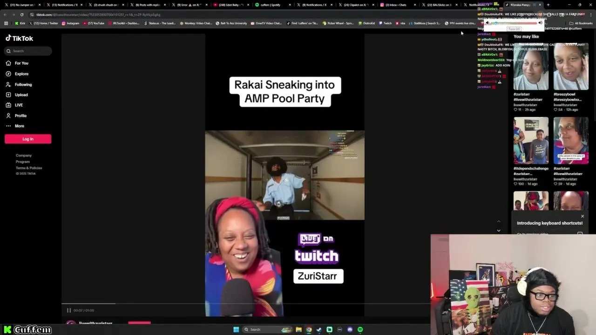Open a new browser tab

pyautogui.click(x=548, y=5)
